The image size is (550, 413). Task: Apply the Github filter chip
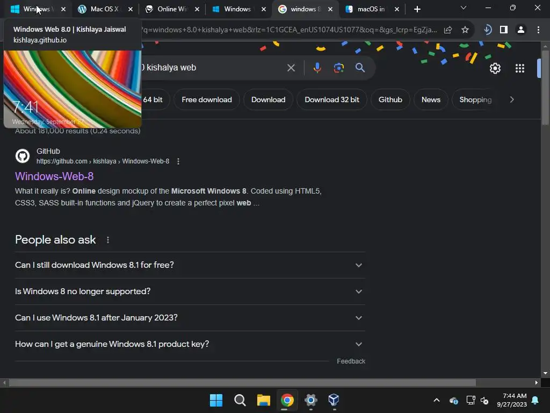[390, 99]
